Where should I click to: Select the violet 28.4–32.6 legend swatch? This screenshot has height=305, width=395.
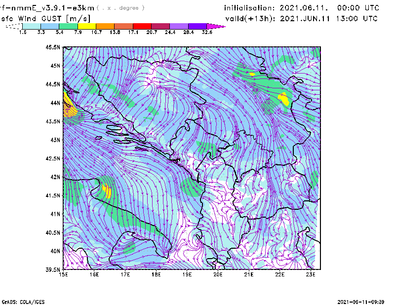click(197, 26)
